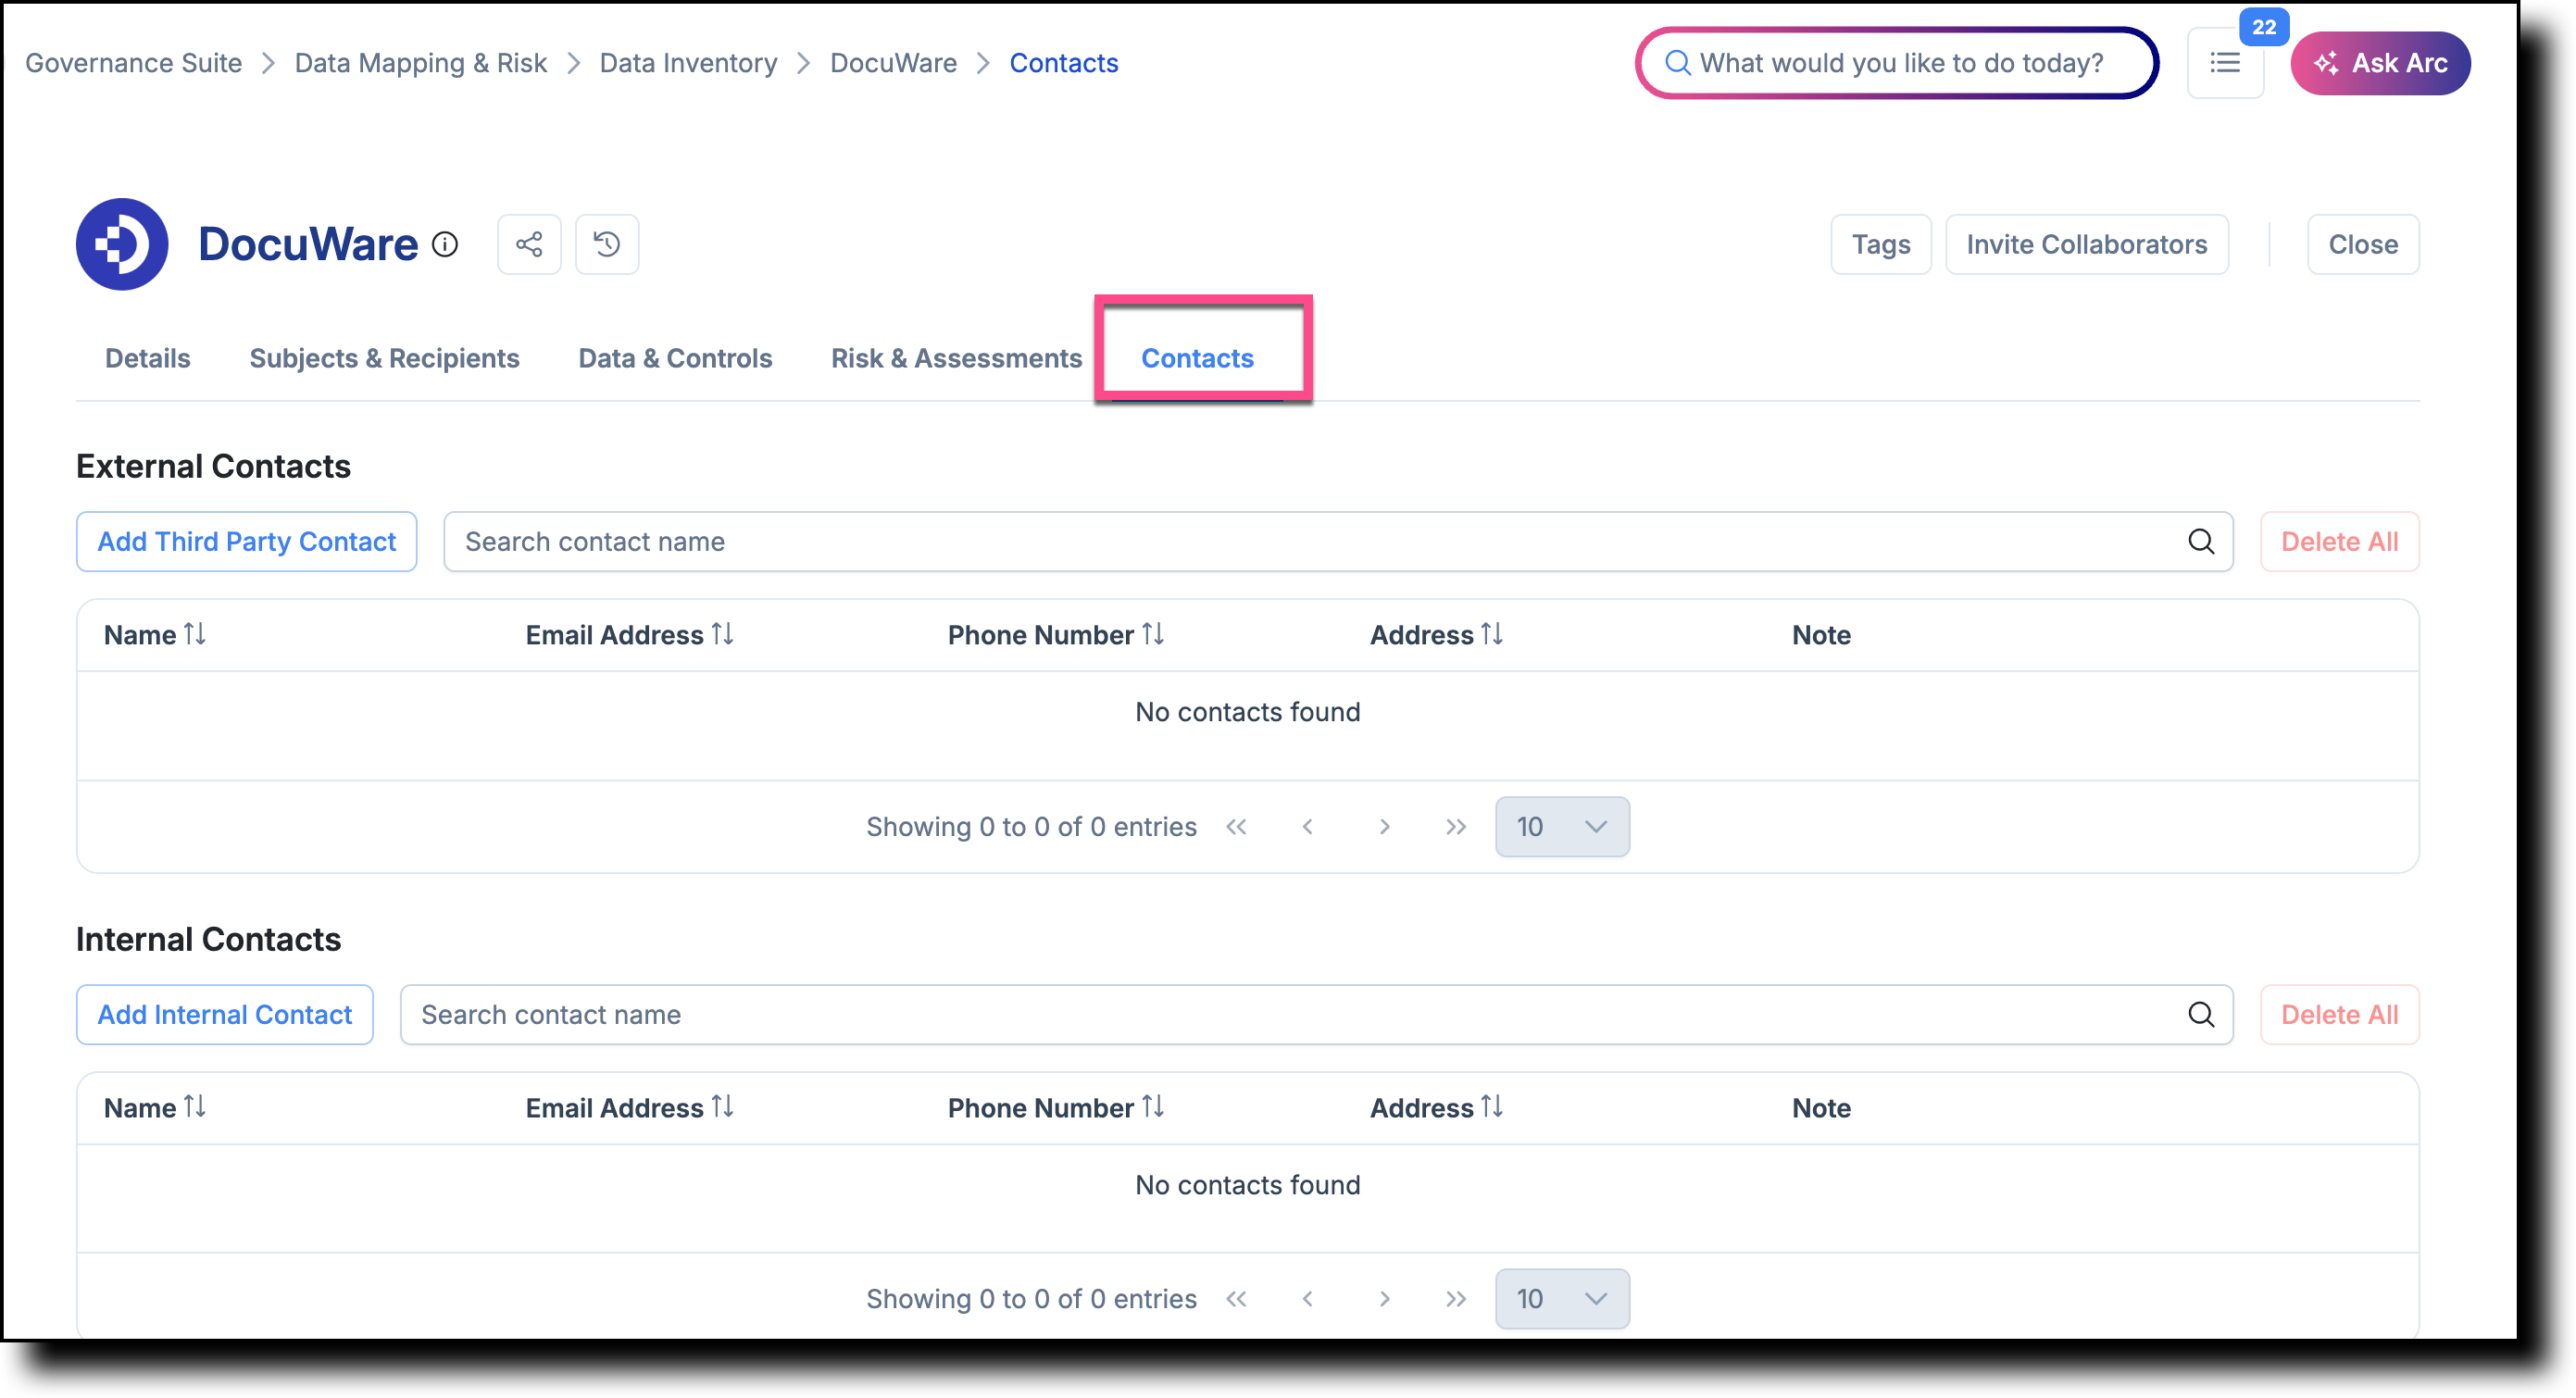Launch the Ask Arc assistant
The width and height of the screenshot is (2576, 1398).
tap(2380, 63)
